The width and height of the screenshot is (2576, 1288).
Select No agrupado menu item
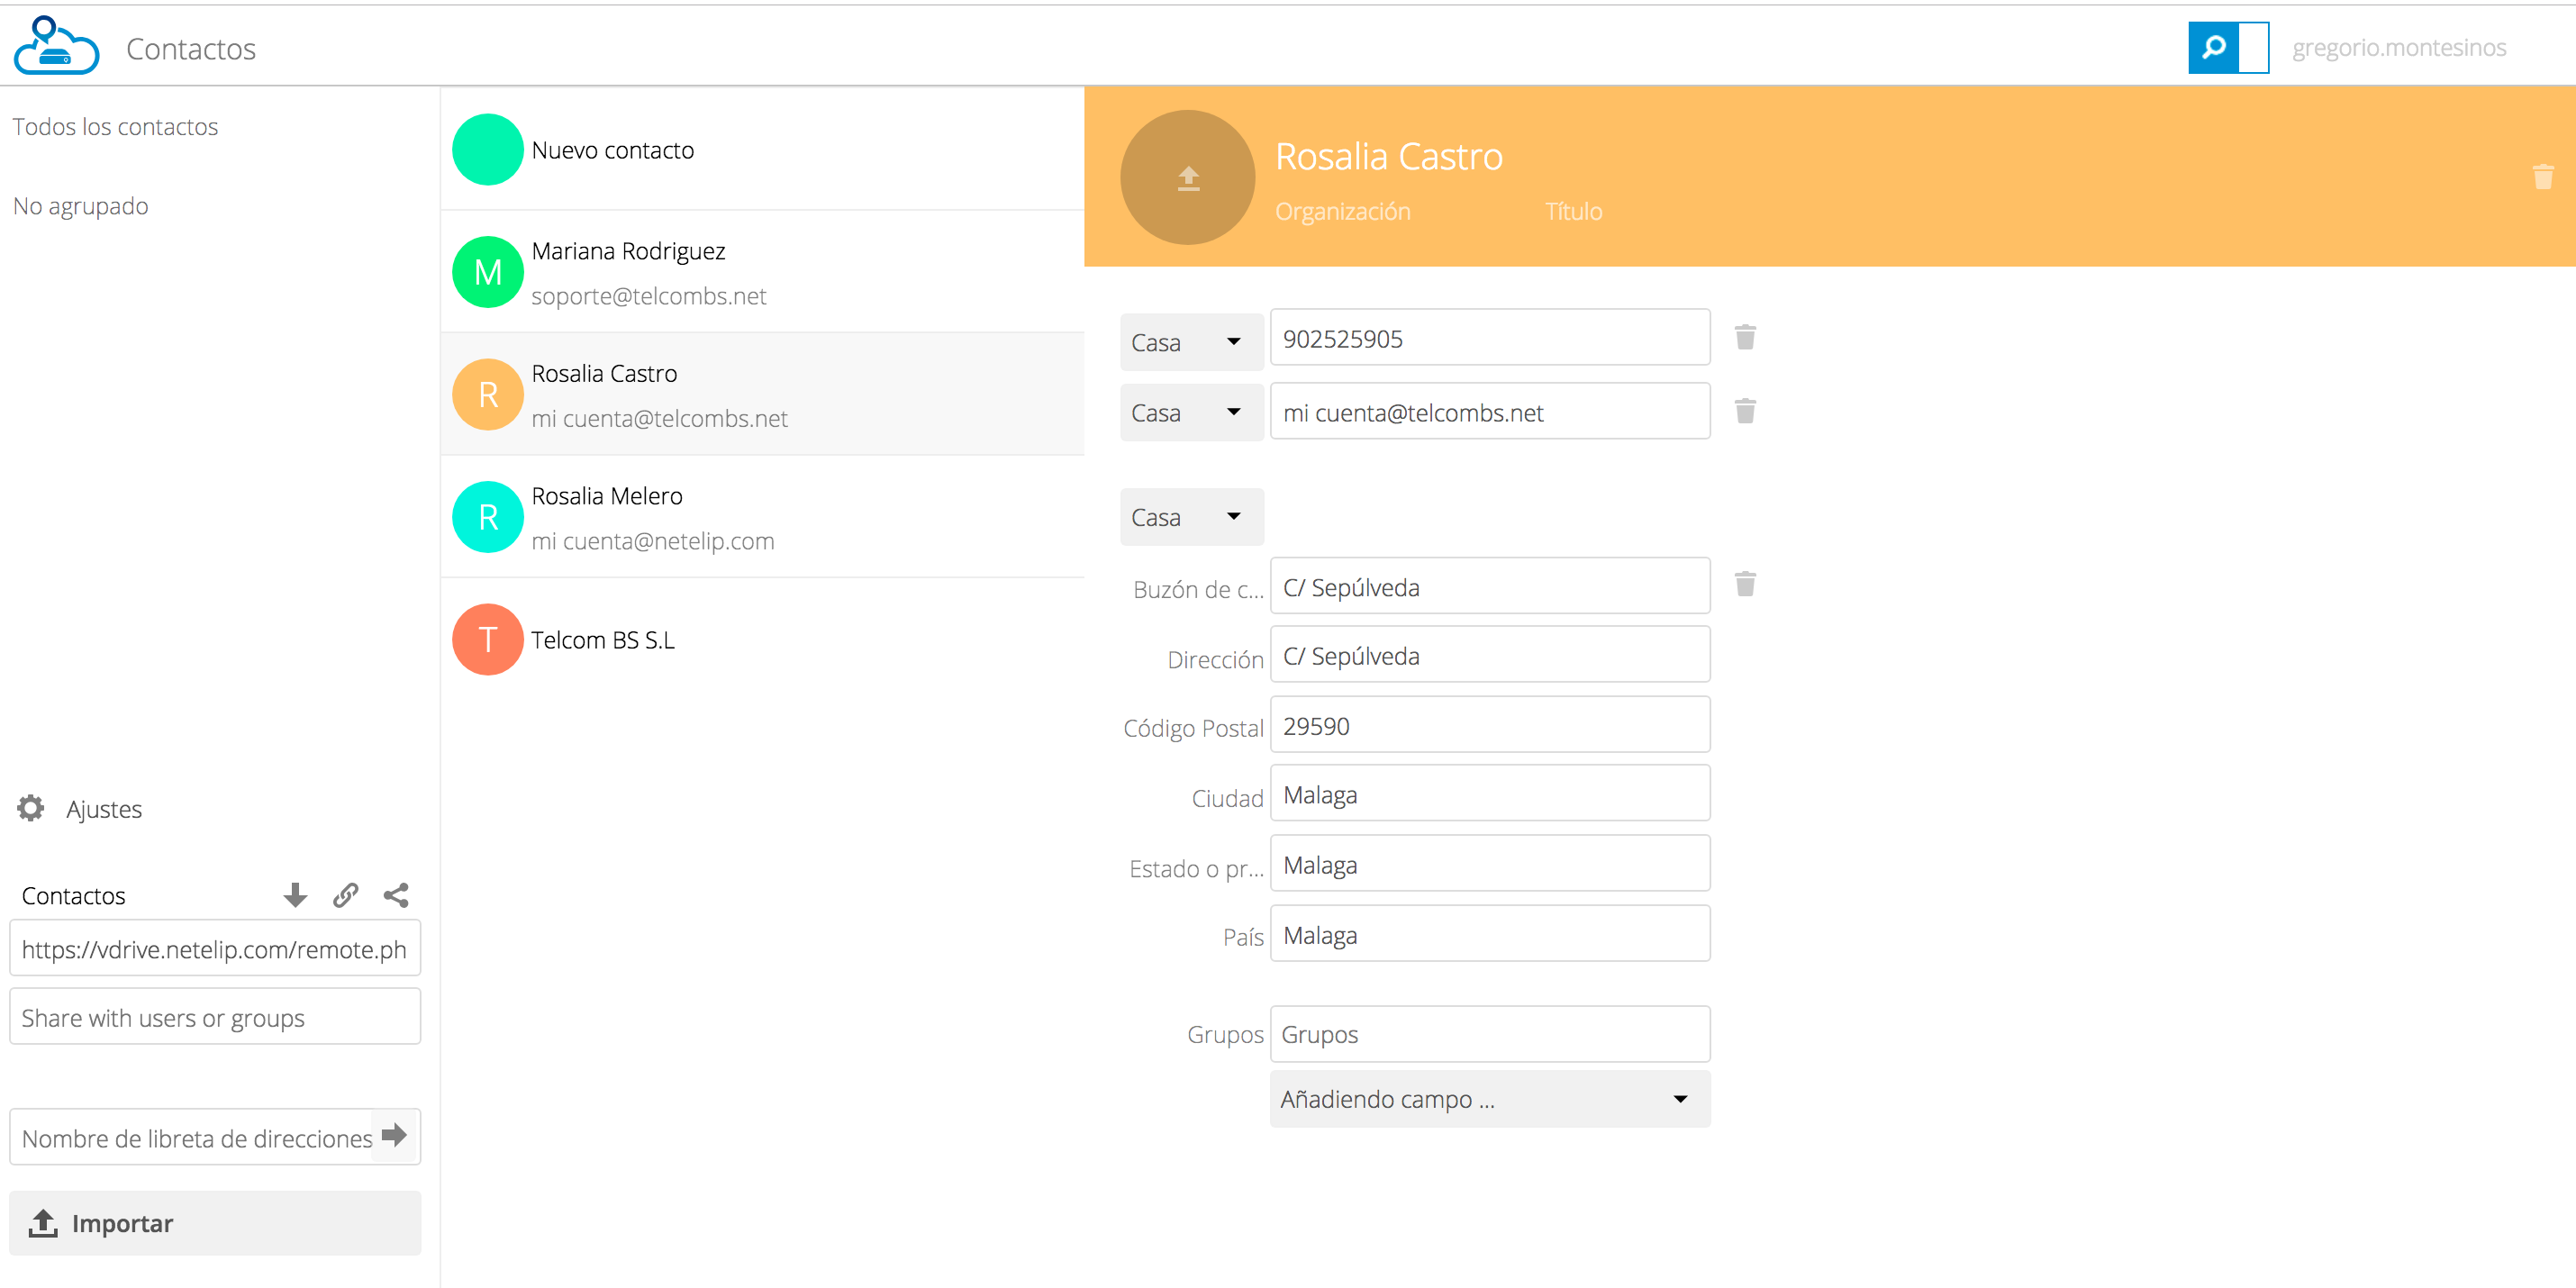[86, 204]
